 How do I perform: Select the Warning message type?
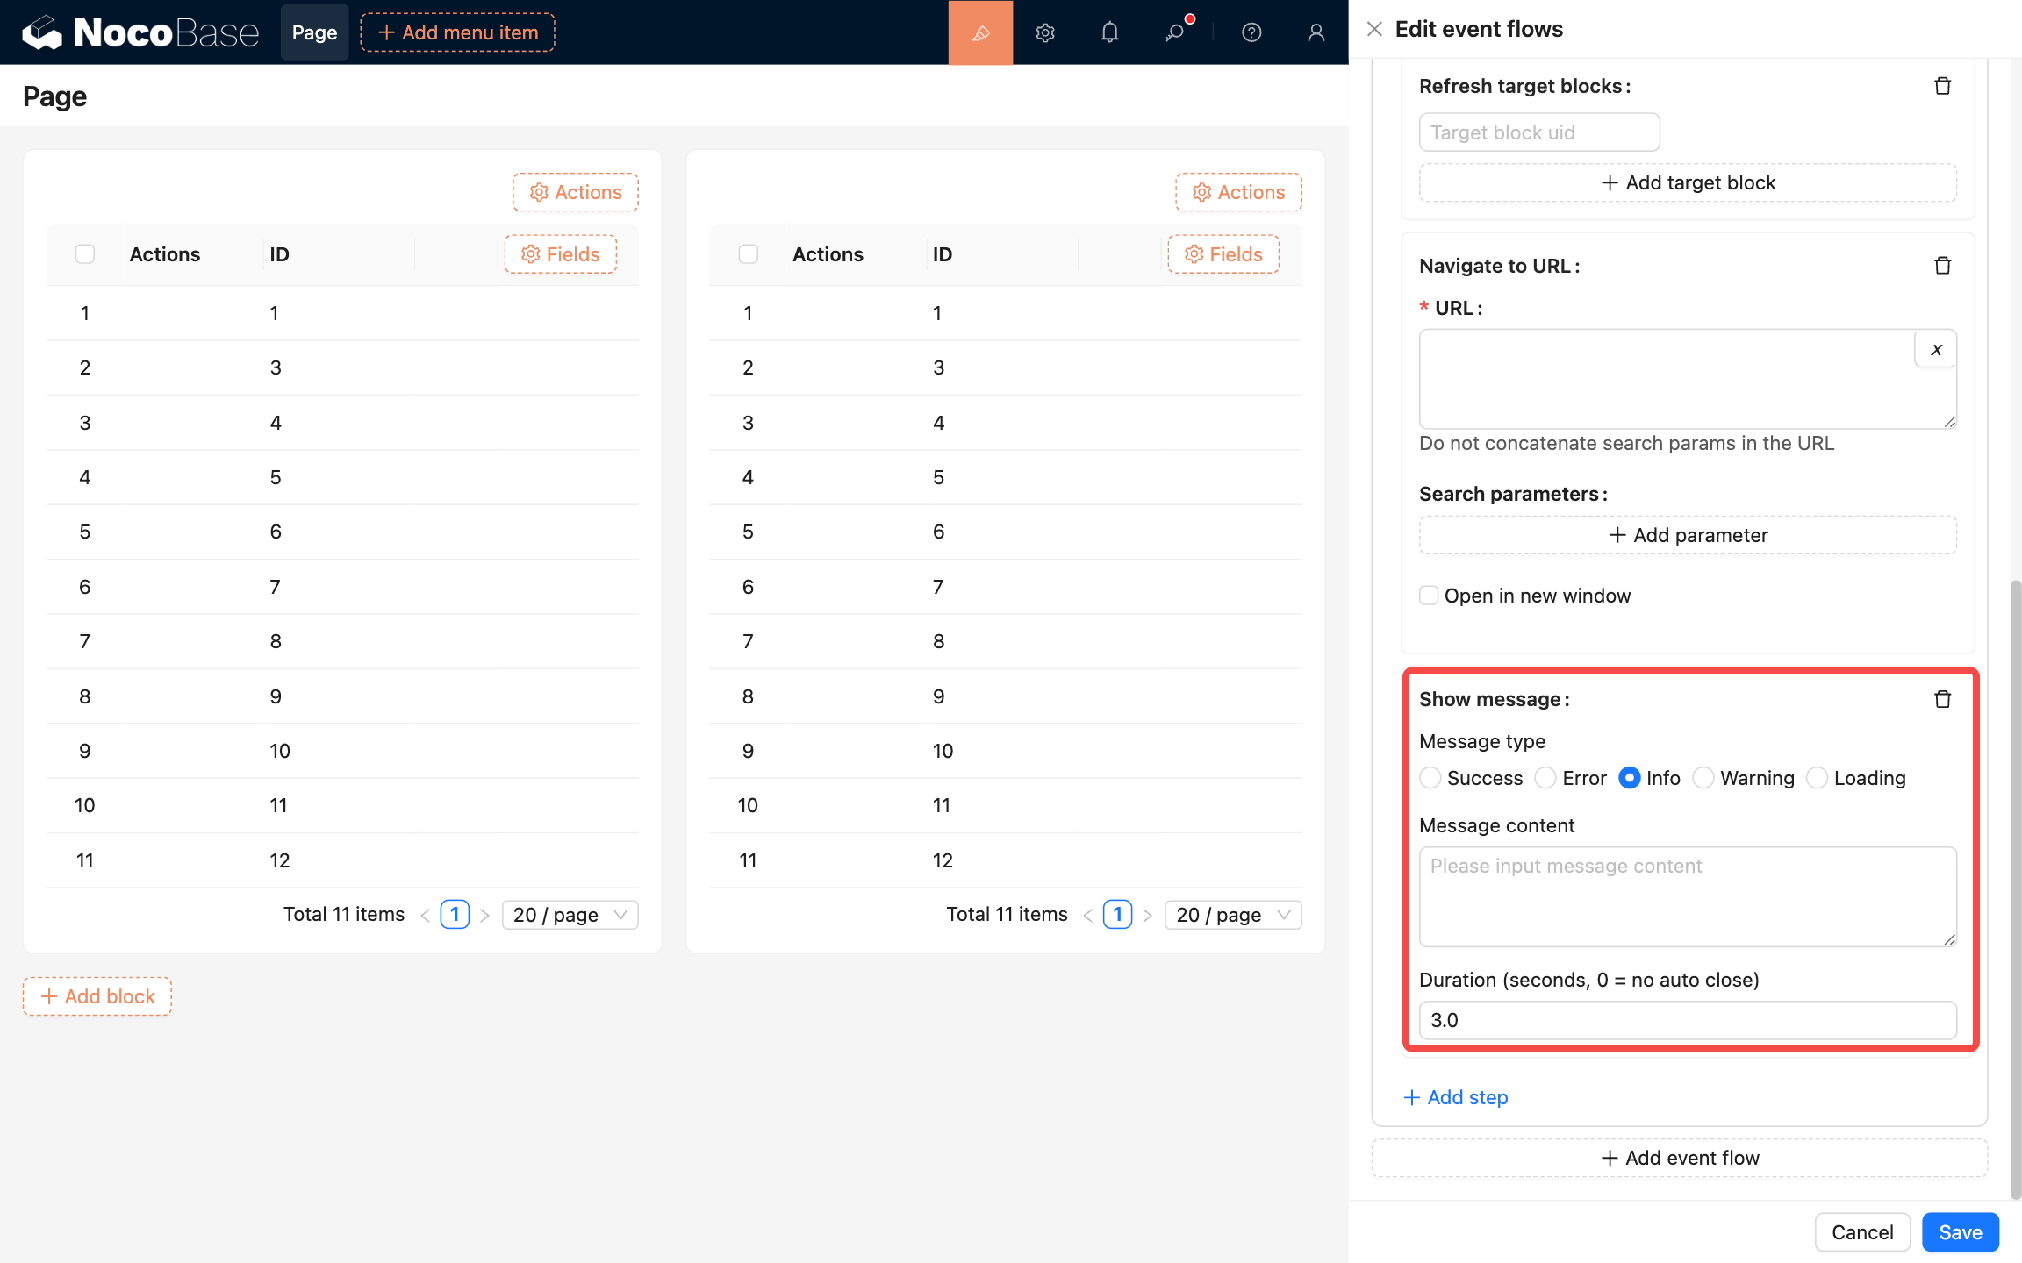click(1703, 778)
